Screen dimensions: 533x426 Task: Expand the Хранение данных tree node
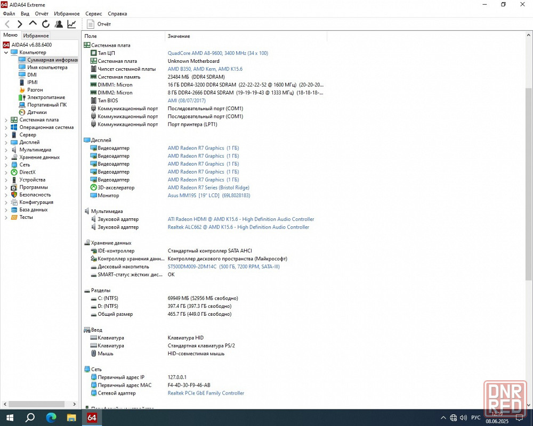(6, 157)
